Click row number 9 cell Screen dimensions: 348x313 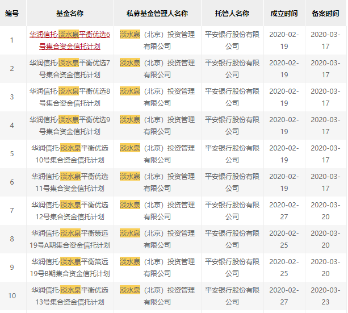pos(12,268)
